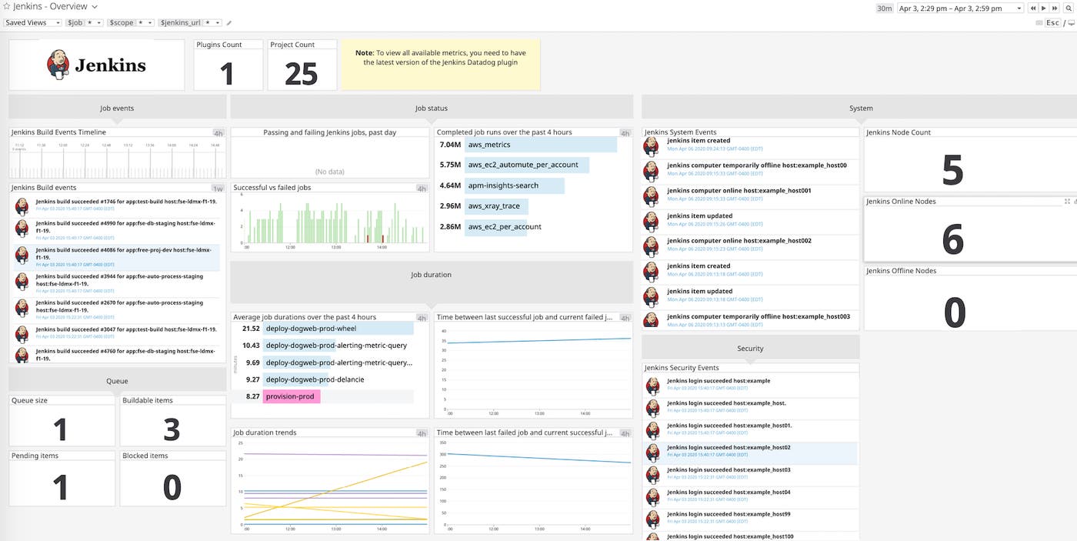This screenshot has width=1077, height=541.
Task: Open the pencil edit icon beside template variables
Action: 228,22
